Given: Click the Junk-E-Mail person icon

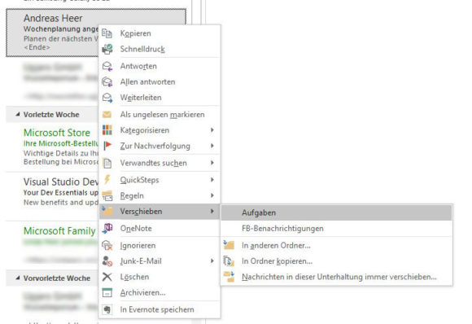Looking at the screenshot, I should coord(107,261).
